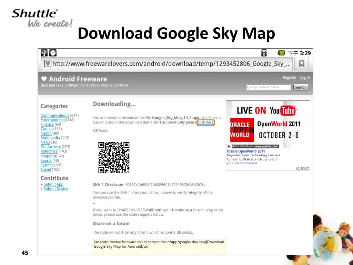This screenshot has height=265, width=353.
Task: Follow the Submit Device link
Action: coord(56,189)
